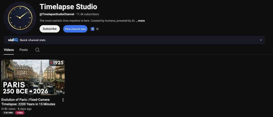Click the Timelapse Studio clock avatar
This screenshot has width=273, height=117.
20,18
